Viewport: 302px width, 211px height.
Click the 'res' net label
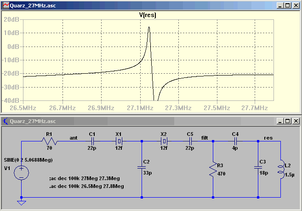[268, 138]
